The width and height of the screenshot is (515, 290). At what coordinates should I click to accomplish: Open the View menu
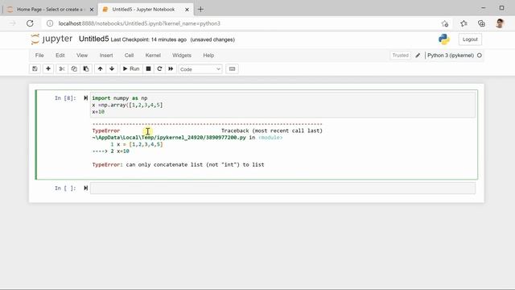pyautogui.click(x=82, y=56)
